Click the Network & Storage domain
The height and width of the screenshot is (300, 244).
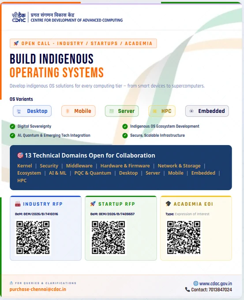[x=179, y=166]
